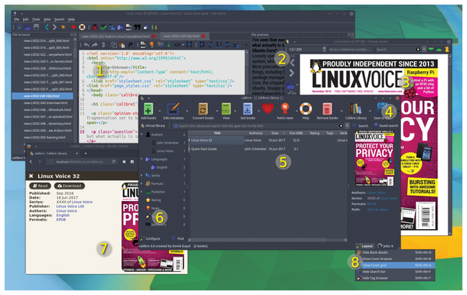This screenshot has height=295, width=467.
Task: Click the Linux Voice cover thumbnail in book details
Action: coord(374,159)
